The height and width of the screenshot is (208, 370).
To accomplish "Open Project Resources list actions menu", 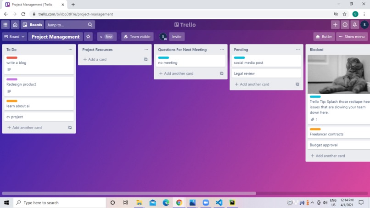I will (x=146, y=50).
